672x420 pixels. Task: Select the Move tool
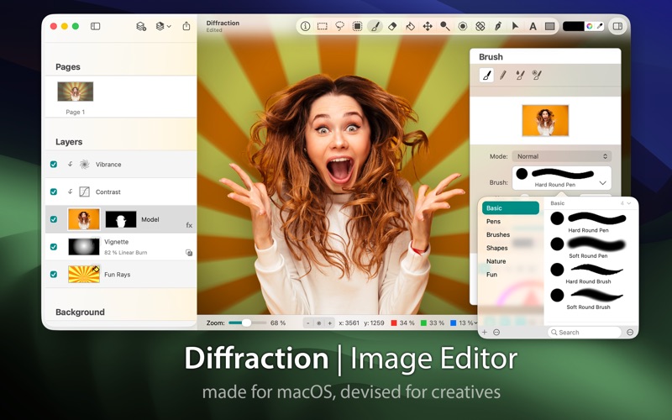pos(428,26)
